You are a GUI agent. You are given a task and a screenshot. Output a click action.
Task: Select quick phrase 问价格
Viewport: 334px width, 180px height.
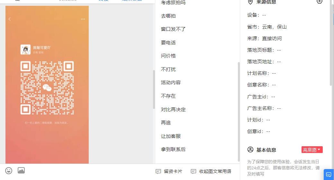[x=168, y=56]
